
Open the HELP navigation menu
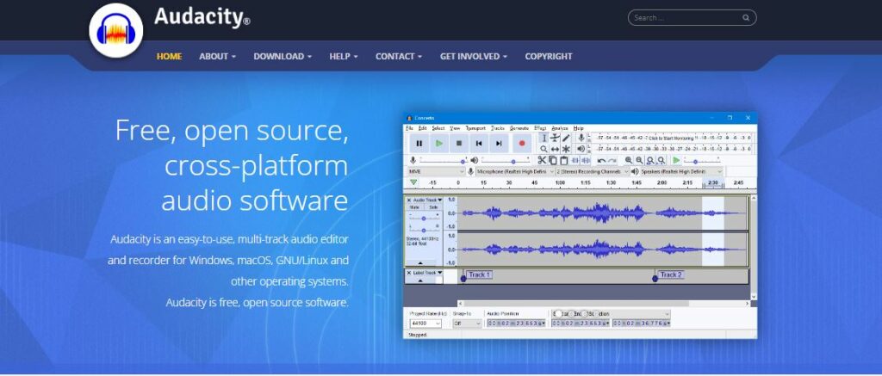[x=343, y=56]
